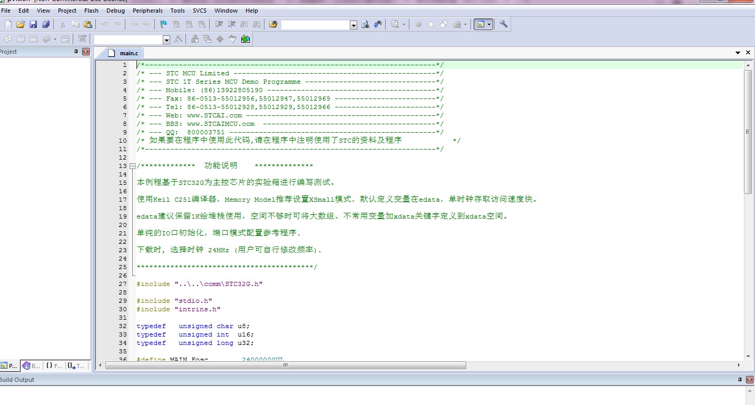Open the Edit menu
755x405 pixels.
tap(24, 11)
